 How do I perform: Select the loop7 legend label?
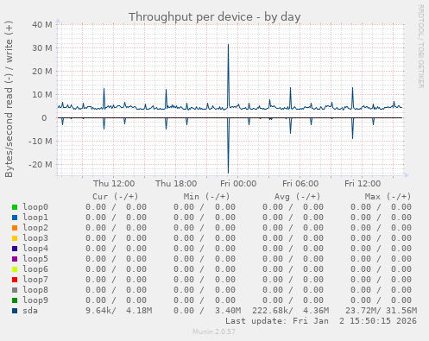(x=35, y=280)
